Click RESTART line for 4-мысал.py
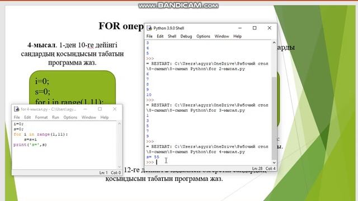Image resolution: width=358 pixels, height=201 pixels. point(208,149)
